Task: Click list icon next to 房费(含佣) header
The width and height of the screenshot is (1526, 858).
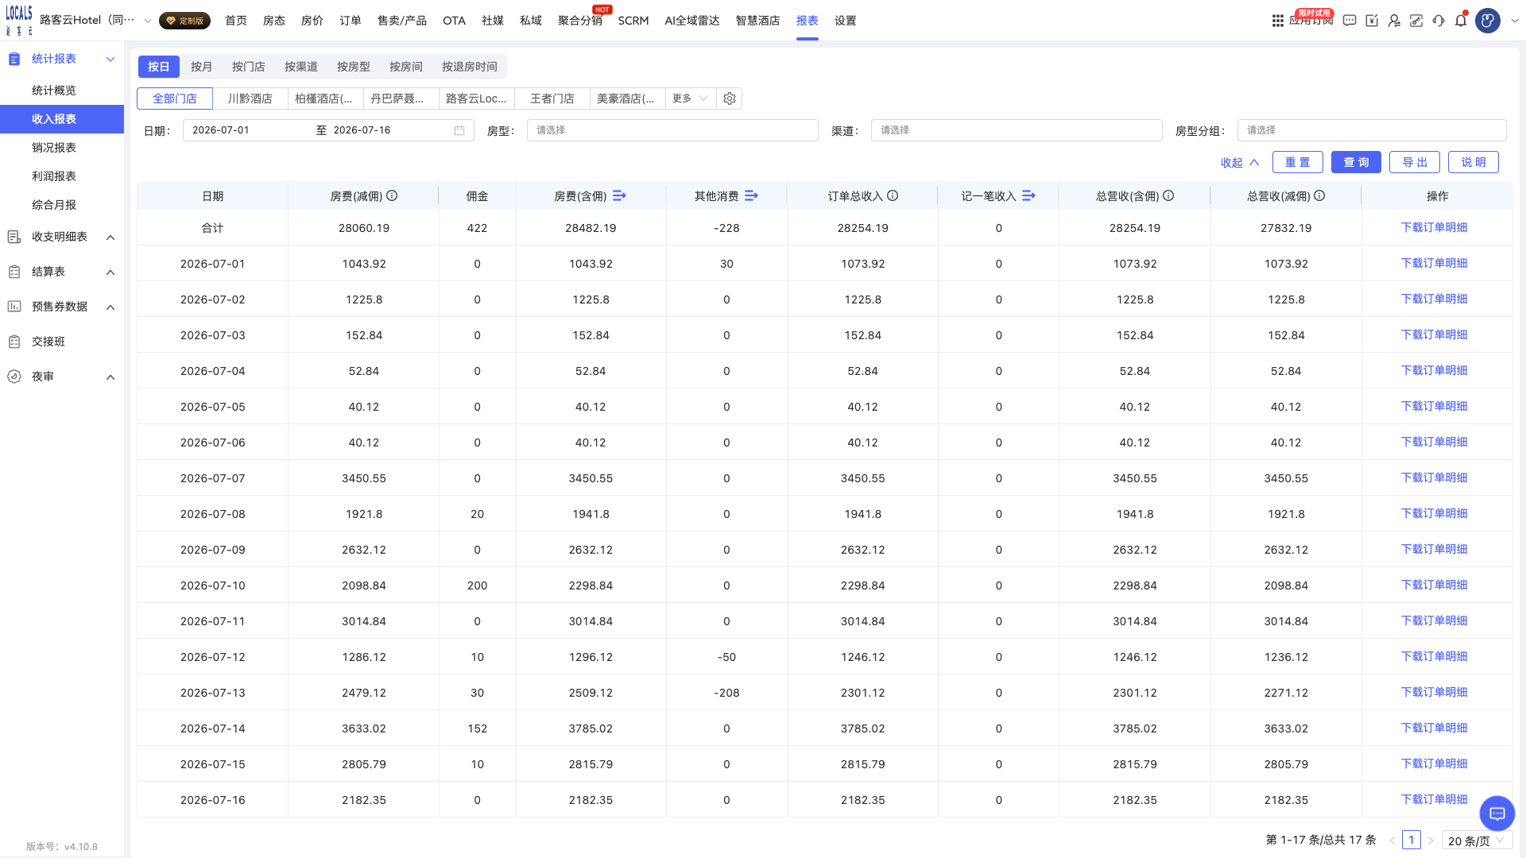Action: [620, 195]
